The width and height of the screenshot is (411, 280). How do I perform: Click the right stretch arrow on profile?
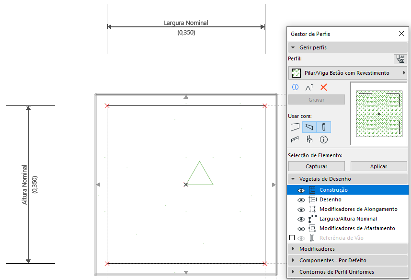[x=274, y=185]
